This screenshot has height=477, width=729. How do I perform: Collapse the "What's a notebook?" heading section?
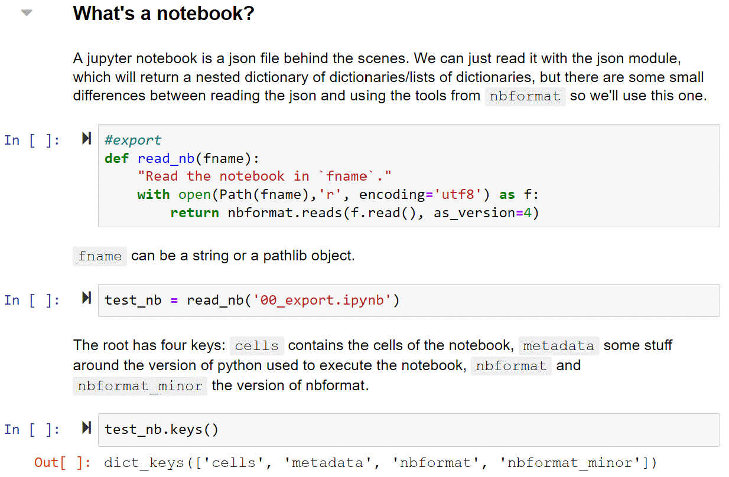point(26,12)
